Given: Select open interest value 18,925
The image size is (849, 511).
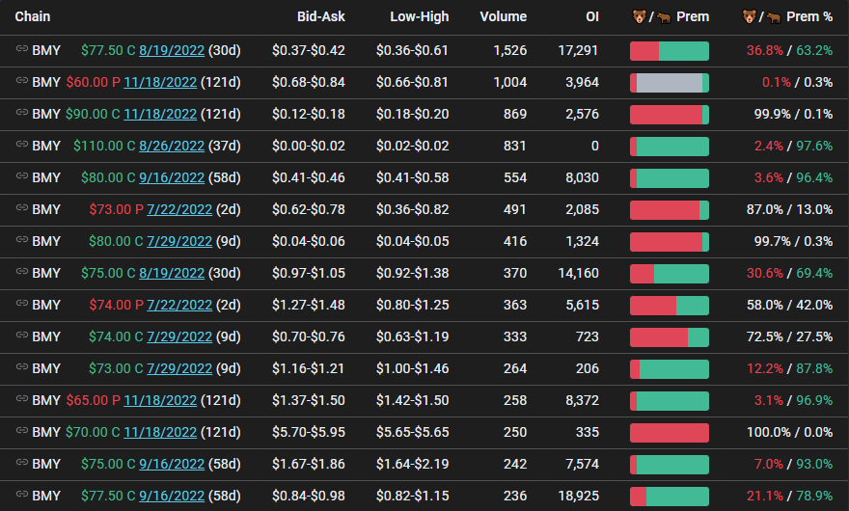Looking at the screenshot, I should pos(578,496).
